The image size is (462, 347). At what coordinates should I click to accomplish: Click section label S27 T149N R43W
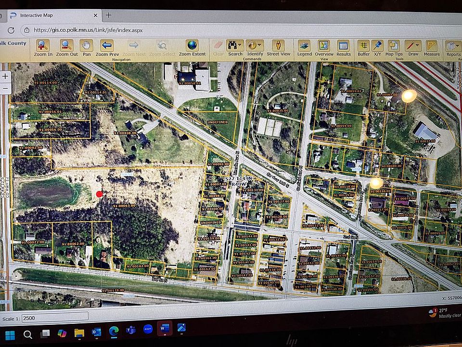coord(239,182)
